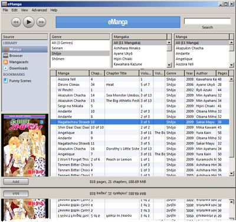Click the previous (rewind) playback button
This screenshot has height=222, width=236.
coord(16,22)
